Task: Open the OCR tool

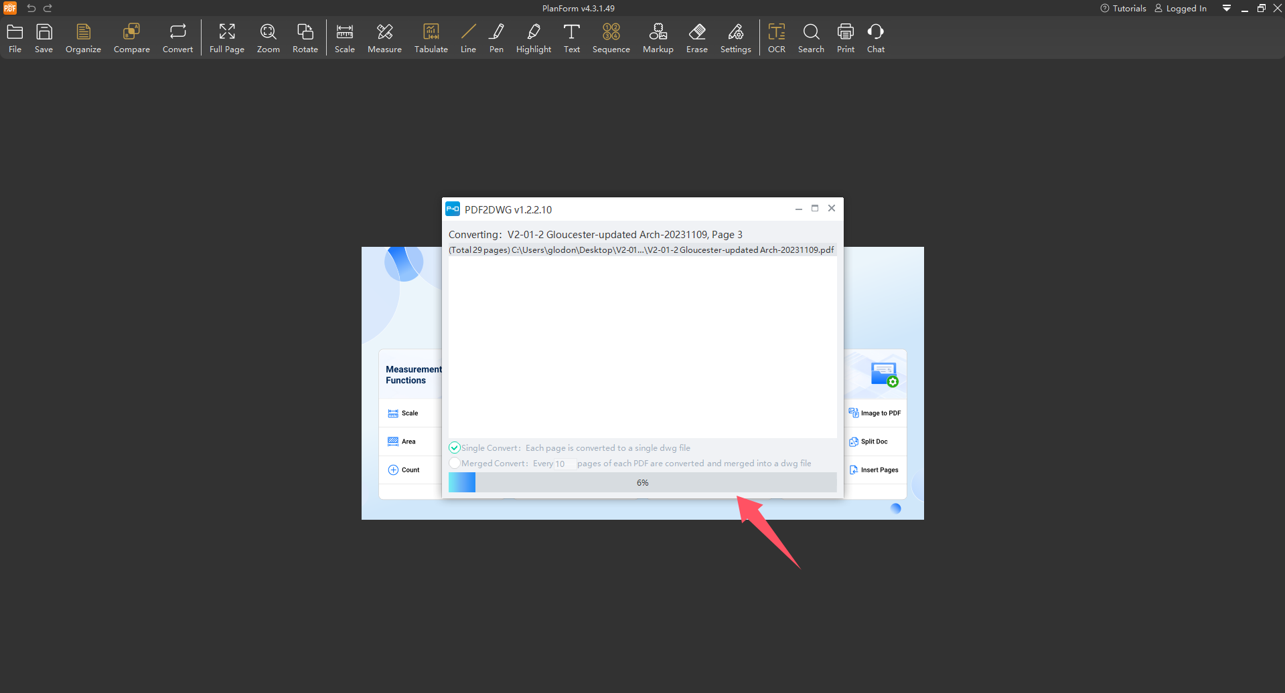Action: 776,38
